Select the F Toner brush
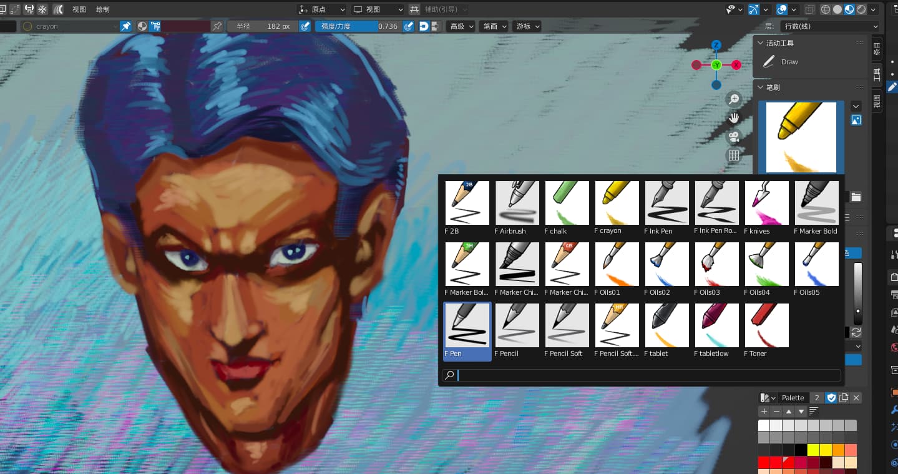This screenshot has width=898, height=474. pyautogui.click(x=766, y=326)
